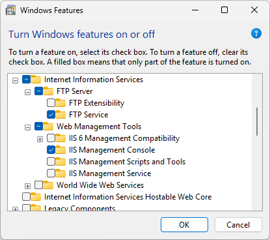Screen dimensions: 270x240
Task: Click the feature list scrollbar thumb
Action: (x=257, y=122)
